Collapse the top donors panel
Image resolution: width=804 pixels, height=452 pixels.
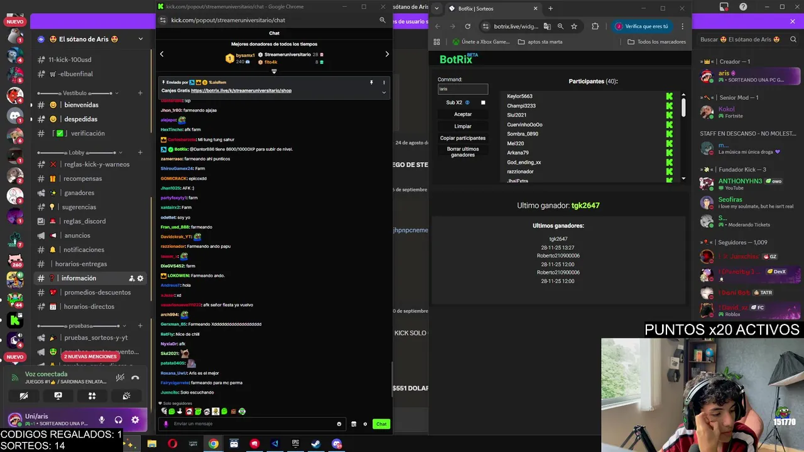274,71
